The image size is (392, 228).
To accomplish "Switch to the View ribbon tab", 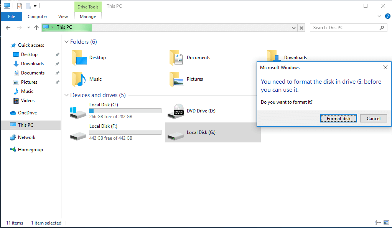I will click(x=63, y=17).
